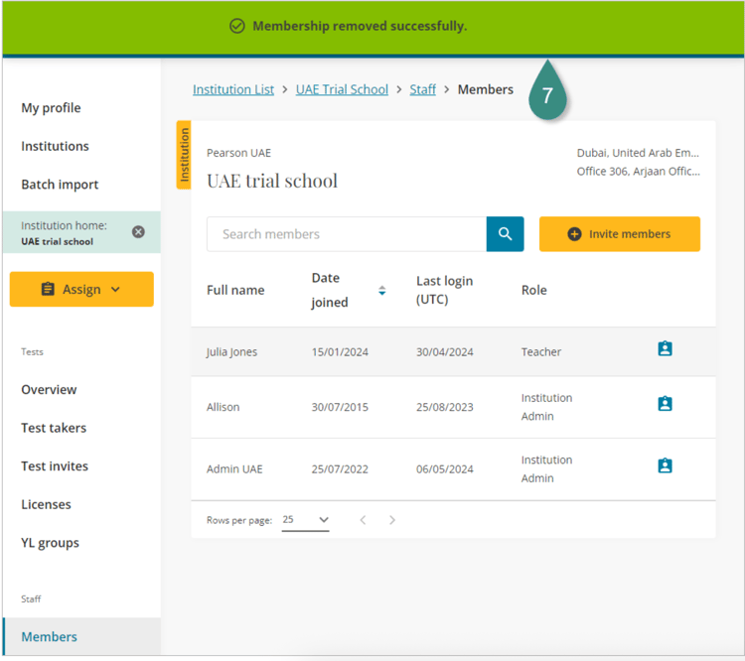Open UAE Trial School breadcrumb link
This screenshot has width=745, height=661.
point(342,89)
